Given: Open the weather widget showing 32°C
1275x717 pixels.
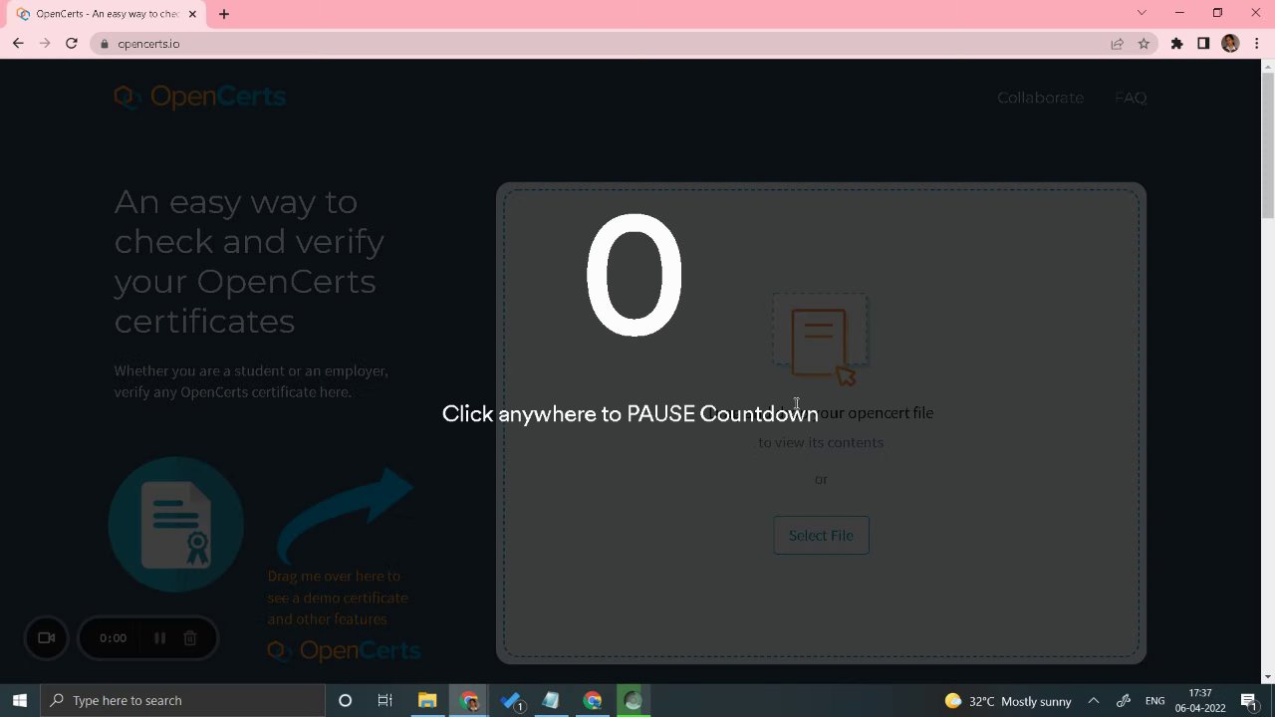Looking at the screenshot, I should point(1007,701).
